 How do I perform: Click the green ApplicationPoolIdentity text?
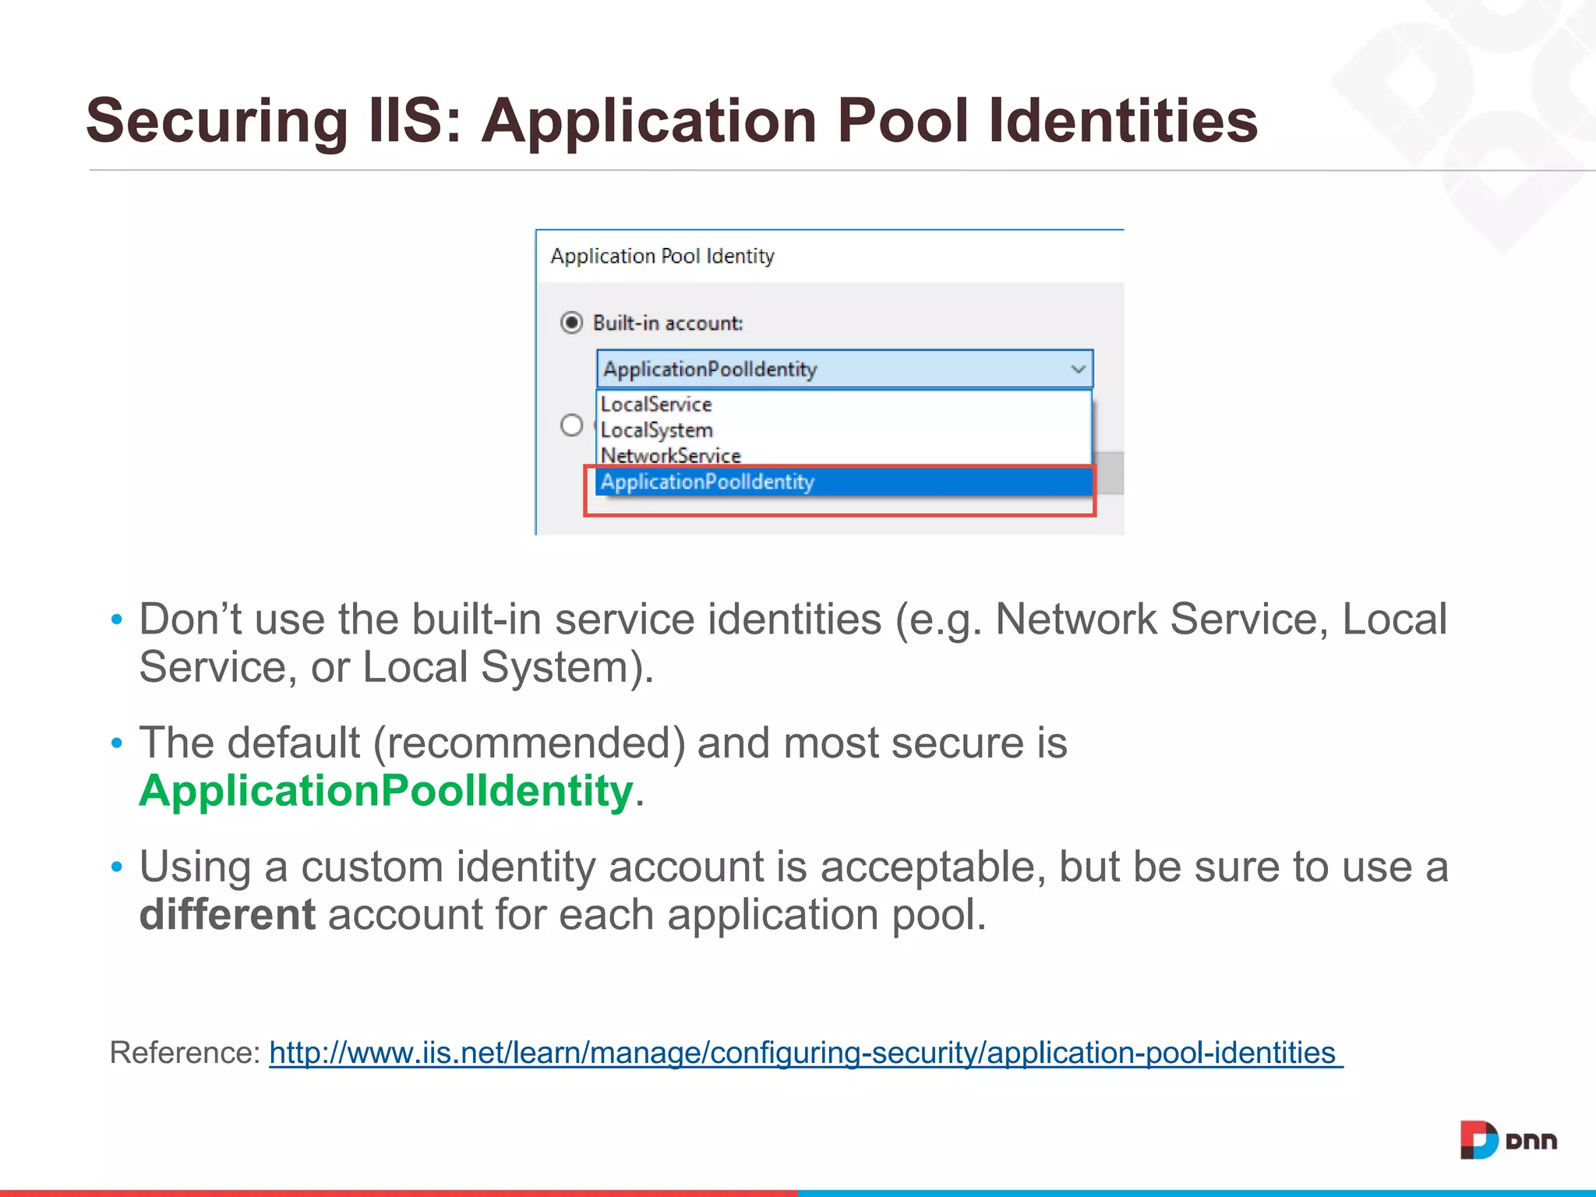tap(386, 790)
